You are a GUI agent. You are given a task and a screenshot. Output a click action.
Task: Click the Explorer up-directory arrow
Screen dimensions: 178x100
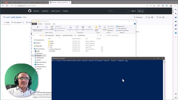tap(40, 35)
